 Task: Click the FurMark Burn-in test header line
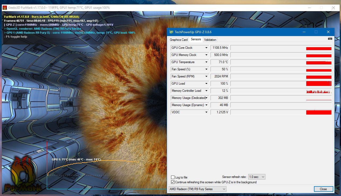42,17
